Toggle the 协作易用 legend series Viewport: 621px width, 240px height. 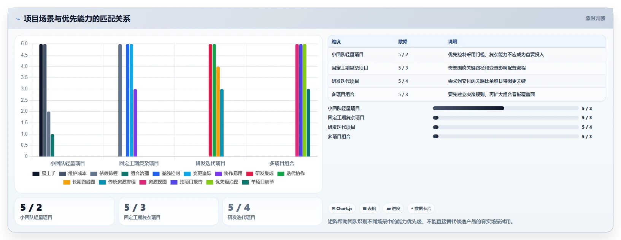pos(229,174)
